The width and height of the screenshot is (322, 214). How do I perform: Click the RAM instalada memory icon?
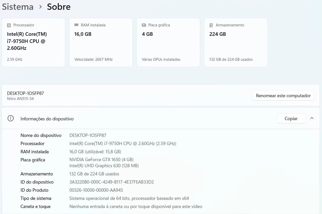(76, 25)
